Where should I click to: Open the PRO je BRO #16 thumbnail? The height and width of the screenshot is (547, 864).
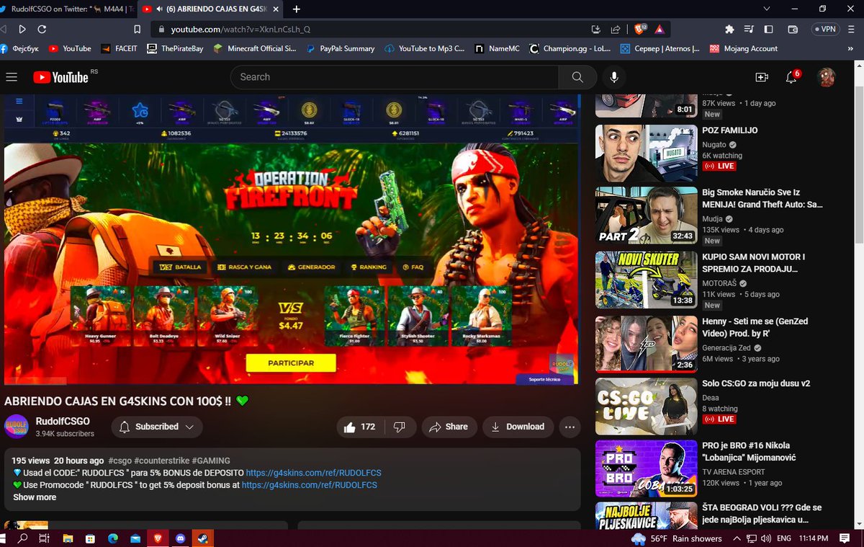pyautogui.click(x=646, y=468)
